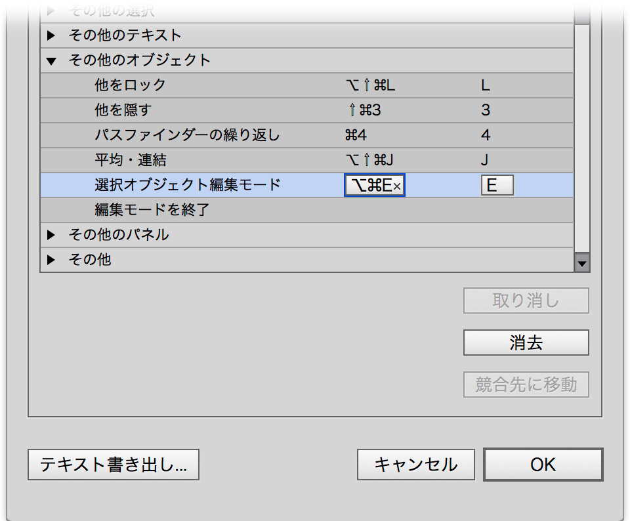Viewport: 630px width, 521px height.
Task: Click the 消去 button
Action: click(x=526, y=343)
